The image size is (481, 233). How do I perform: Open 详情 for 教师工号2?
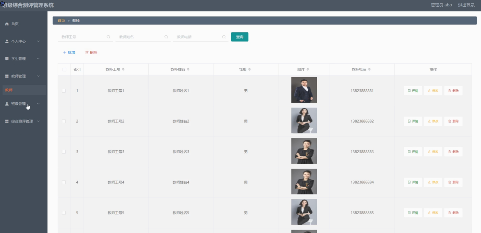413,121
